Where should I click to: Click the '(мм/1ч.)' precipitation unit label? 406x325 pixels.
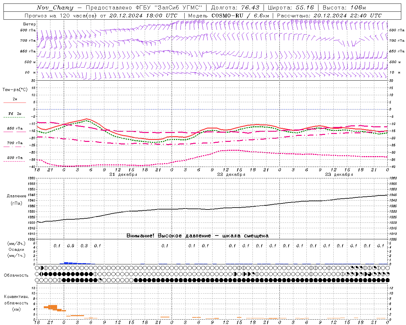click(x=16, y=255)
